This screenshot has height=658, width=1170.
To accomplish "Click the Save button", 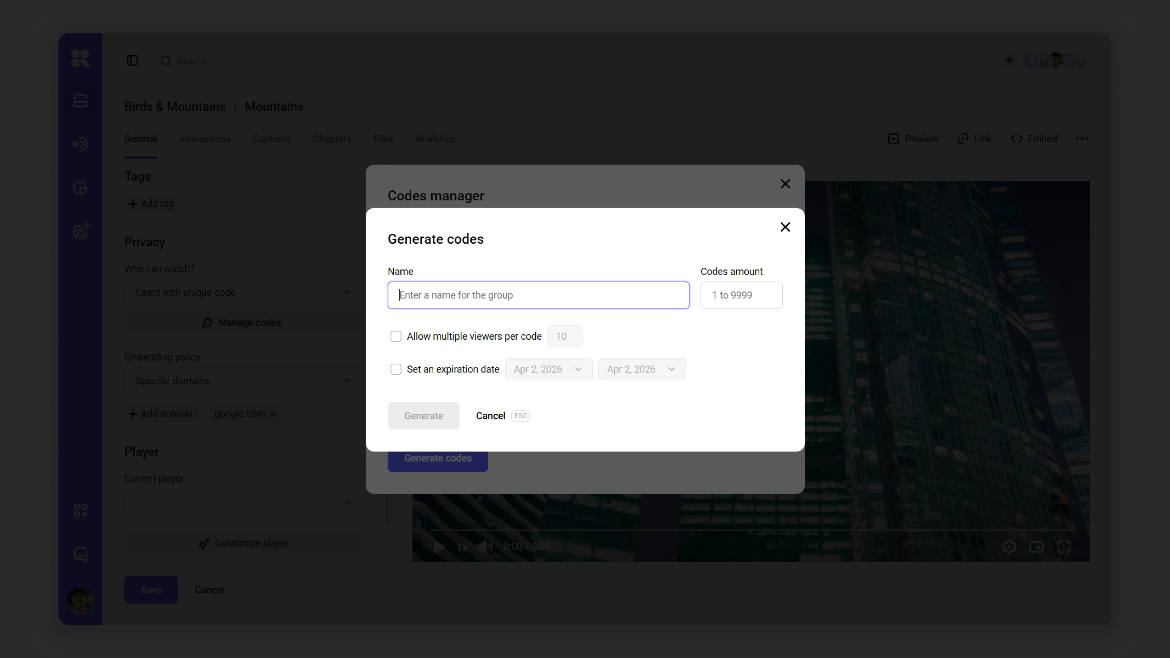I will coord(151,590).
